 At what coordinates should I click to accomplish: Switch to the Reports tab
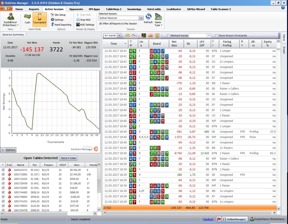[34, 9]
